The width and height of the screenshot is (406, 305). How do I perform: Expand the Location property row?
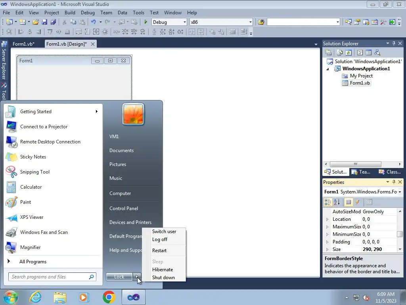pyautogui.click(x=327, y=219)
